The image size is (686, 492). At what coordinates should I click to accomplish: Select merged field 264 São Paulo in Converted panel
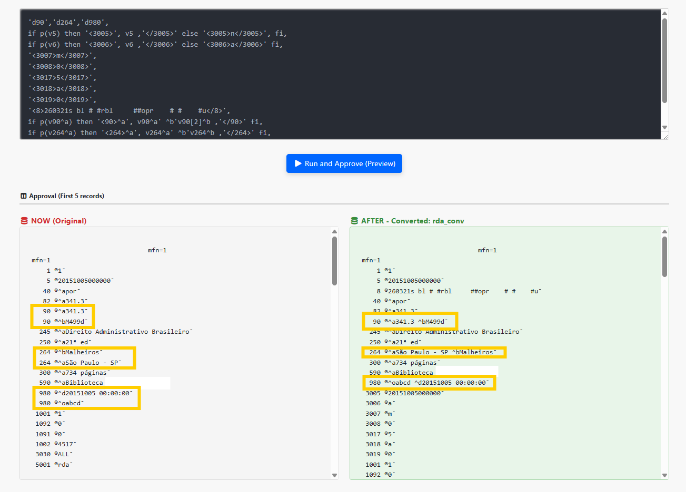(x=434, y=352)
